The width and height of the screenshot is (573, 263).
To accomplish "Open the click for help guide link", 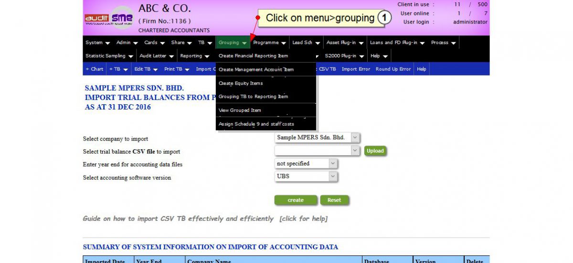I will [303, 219].
